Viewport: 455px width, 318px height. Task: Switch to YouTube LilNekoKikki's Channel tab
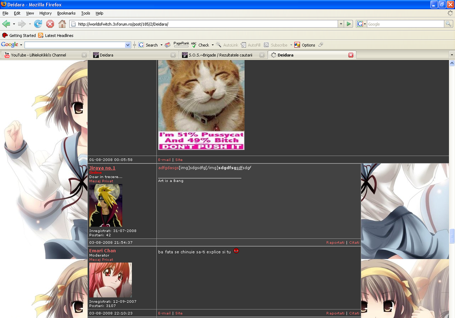[x=45, y=55]
